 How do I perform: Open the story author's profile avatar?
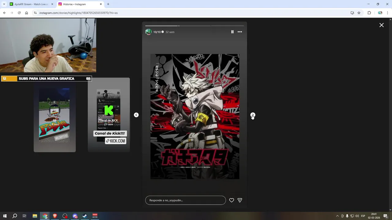pyautogui.click(x=149, y=32)
